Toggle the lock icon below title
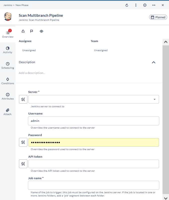Viewport: 169px width, 200px height. click(23, 31)
